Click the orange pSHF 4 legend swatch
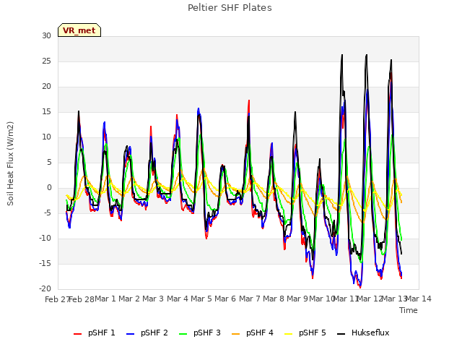 pos(236,334)
